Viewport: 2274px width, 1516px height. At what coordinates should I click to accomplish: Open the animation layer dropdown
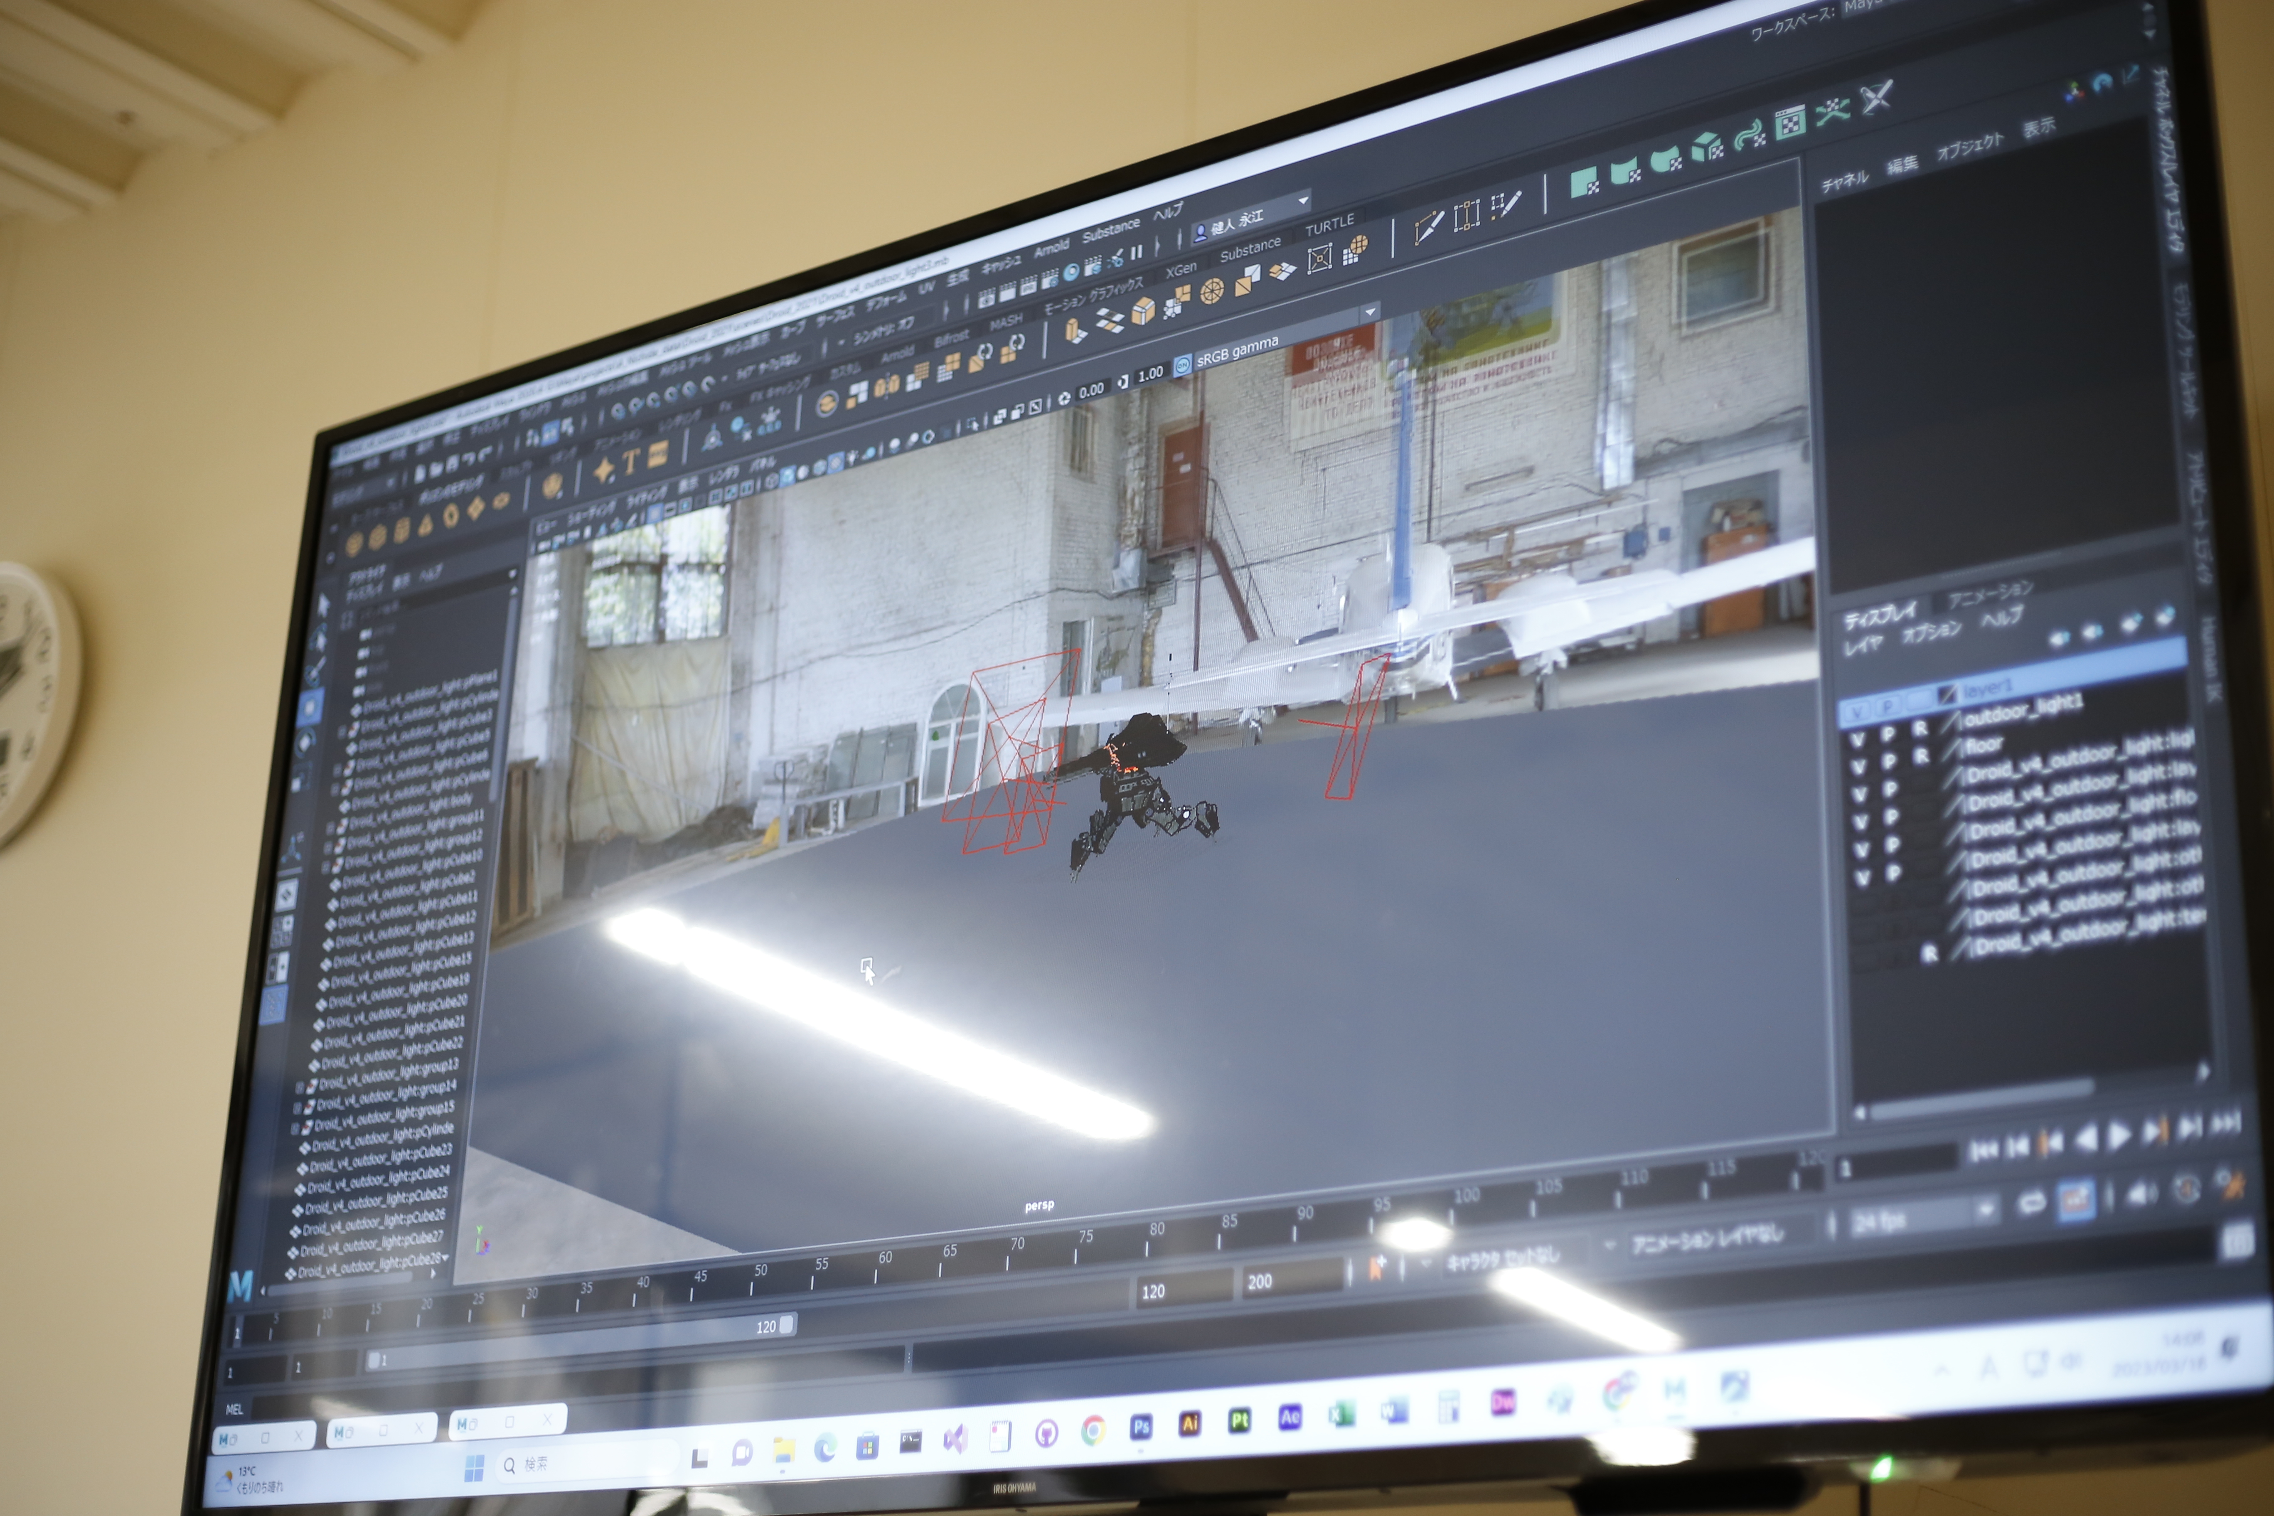[1610, 1245]
